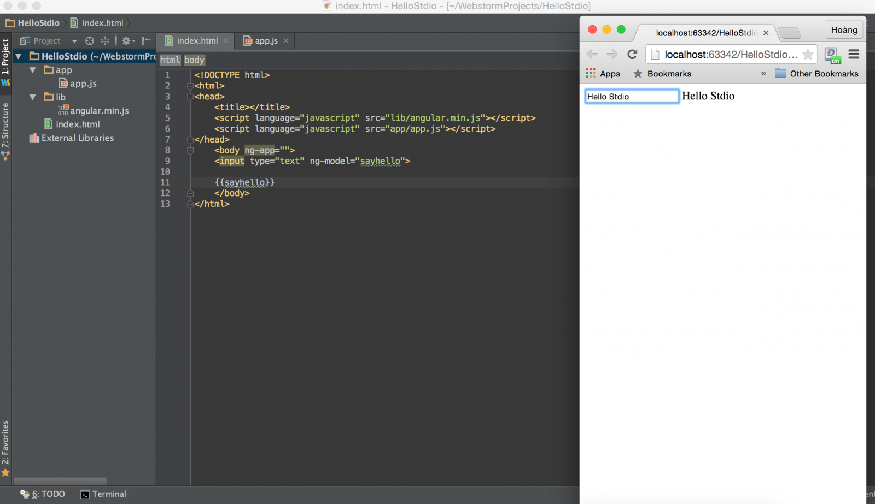
Task: Open the 2: Favorites side tool window
Action: point(5,442)
